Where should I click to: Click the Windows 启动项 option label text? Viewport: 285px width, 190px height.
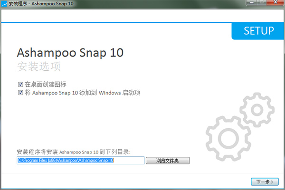[82, 93]
